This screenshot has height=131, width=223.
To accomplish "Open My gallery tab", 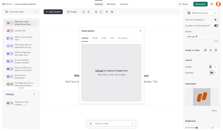I will [123, 38].
